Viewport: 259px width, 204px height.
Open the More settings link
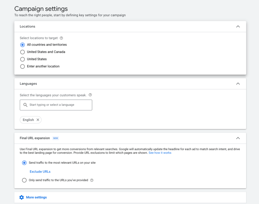pos(36,197)
